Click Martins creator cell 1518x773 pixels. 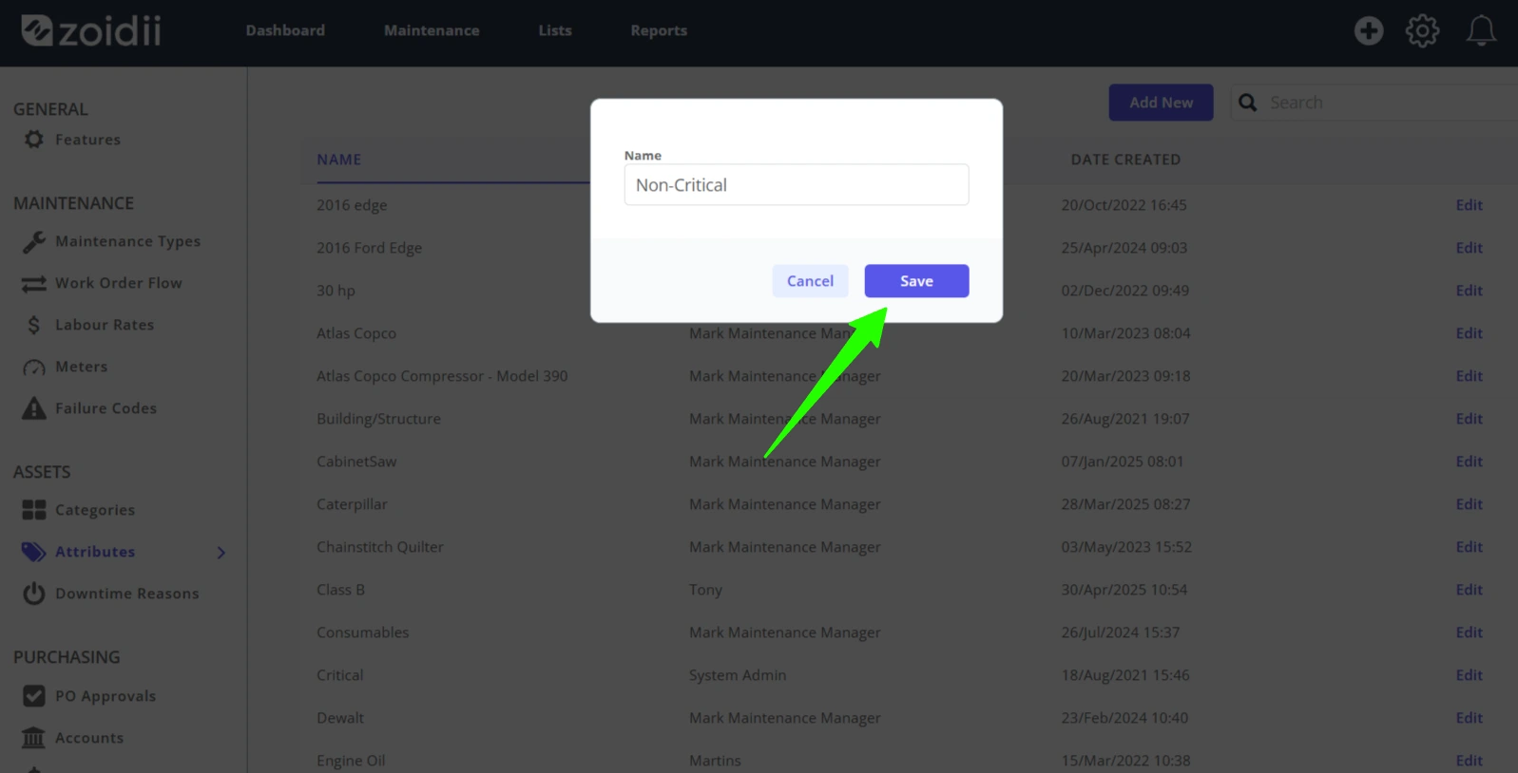point(715,761)
